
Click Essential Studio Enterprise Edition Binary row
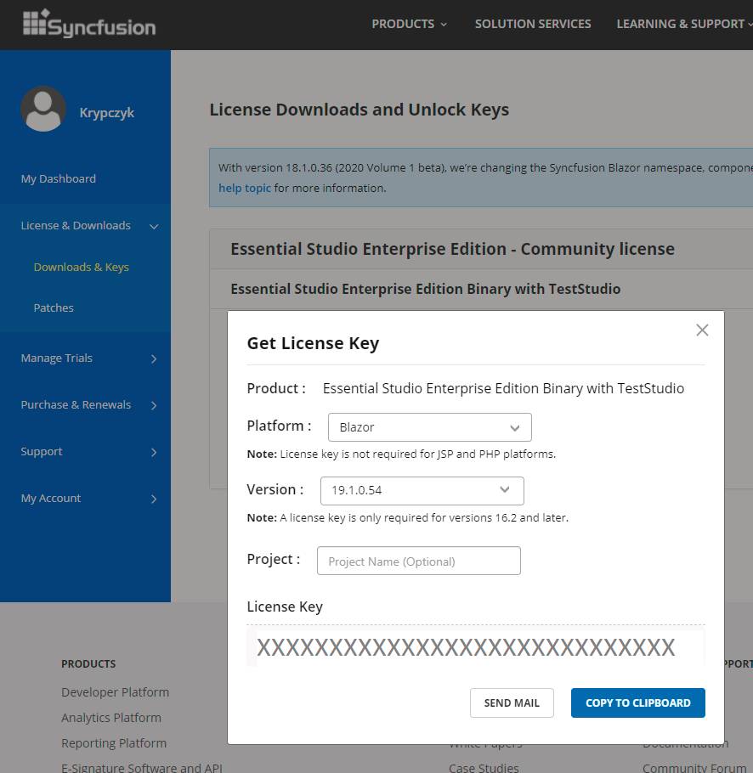(x=481, y=289)
